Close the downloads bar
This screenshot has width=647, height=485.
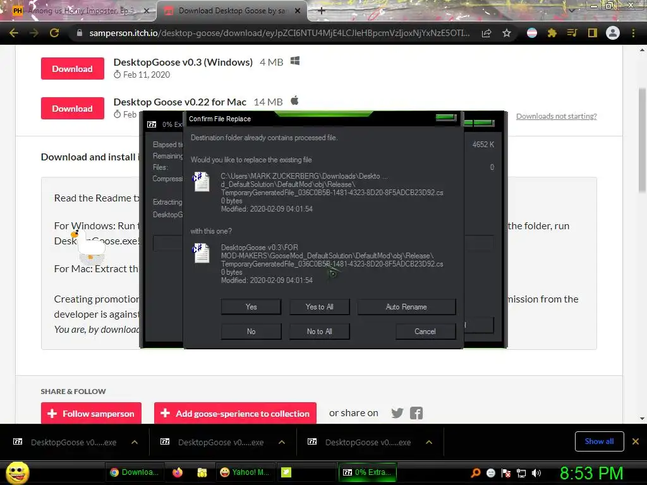[x=636, y=441]
